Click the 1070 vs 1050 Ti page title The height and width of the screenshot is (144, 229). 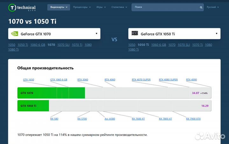[x=32, y=21]
